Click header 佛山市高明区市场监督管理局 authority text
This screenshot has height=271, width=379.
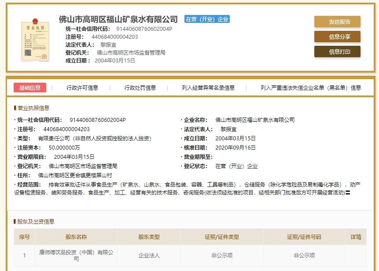tap(131, 53)
